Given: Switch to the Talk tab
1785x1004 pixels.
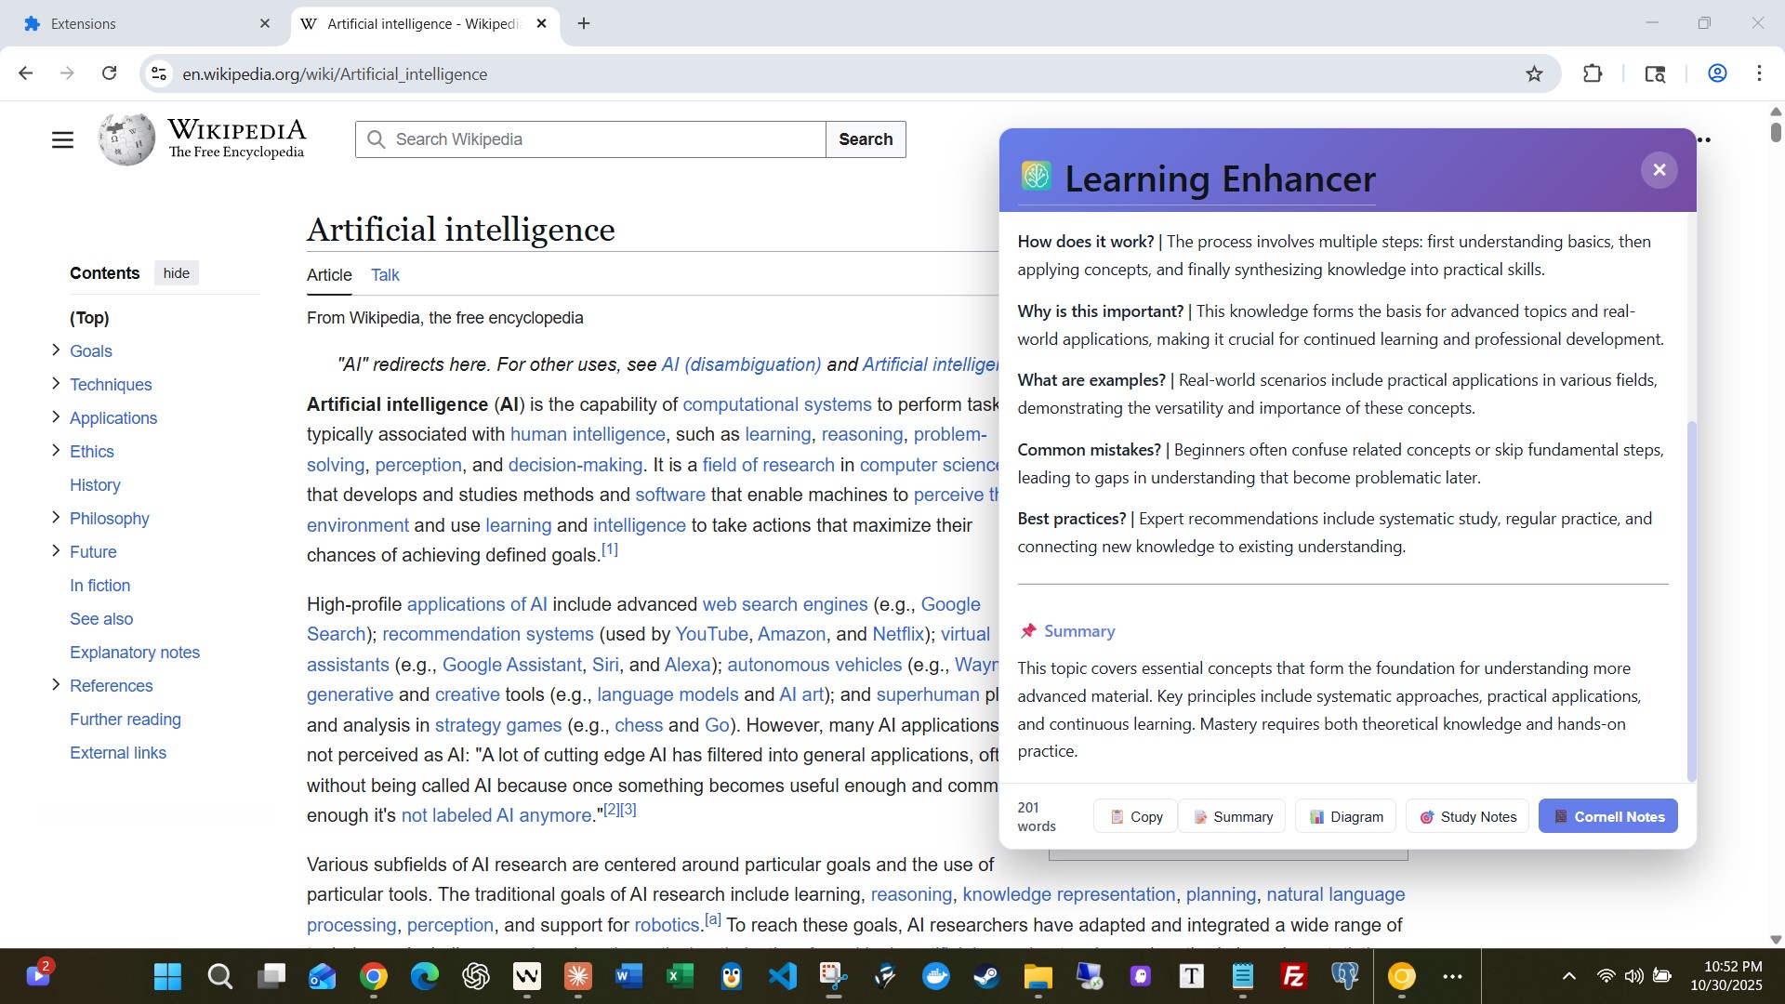Looking at the screenshot, I should point(385,275).
